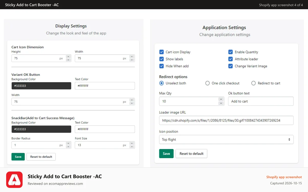Image resolution: width=308 pixels, height=192 pixels.
Task: Toggle Attribute loader checkbox
Action: tap(230, 59)
